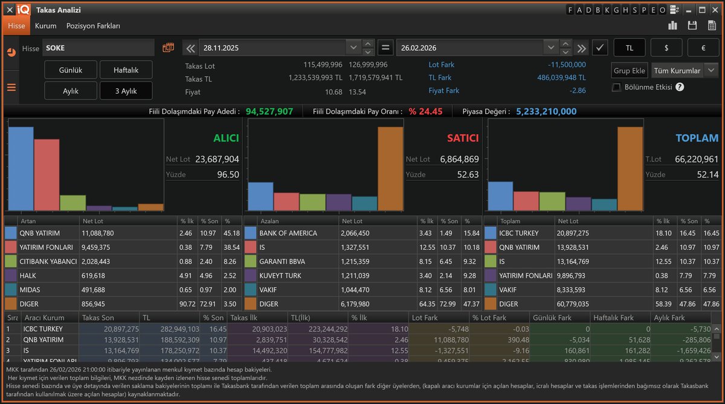Click the Bölünme Etkisi help question mark
725x404 pixels.
pos(680,86)
